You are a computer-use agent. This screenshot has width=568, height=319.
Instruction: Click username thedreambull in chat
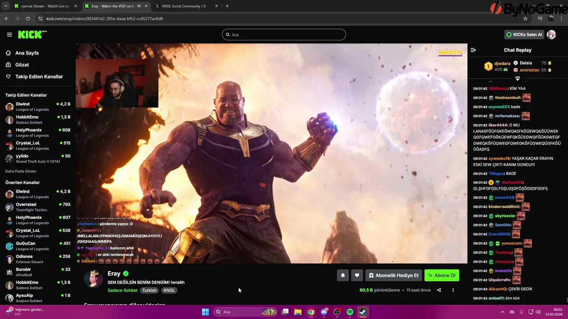[x=507, y=98]
